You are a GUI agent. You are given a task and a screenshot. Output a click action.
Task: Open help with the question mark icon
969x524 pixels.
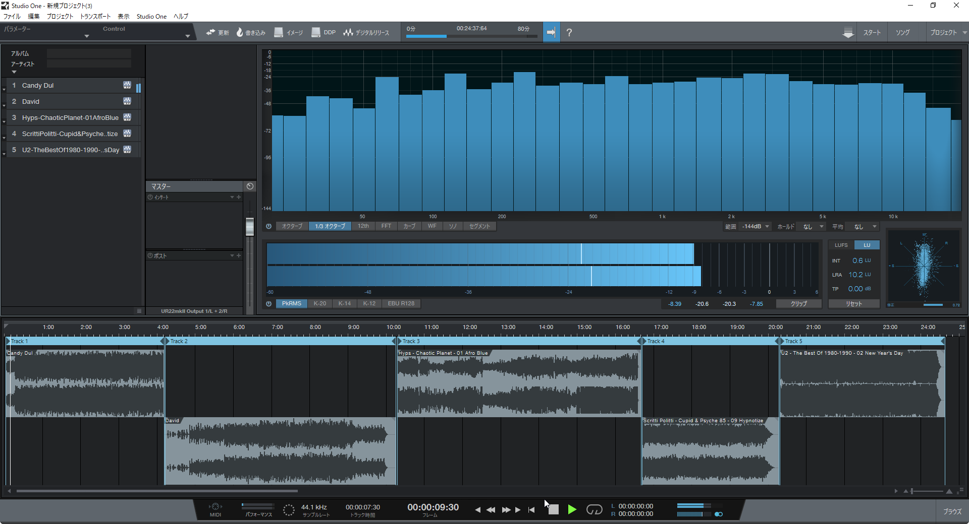[569, 33]
